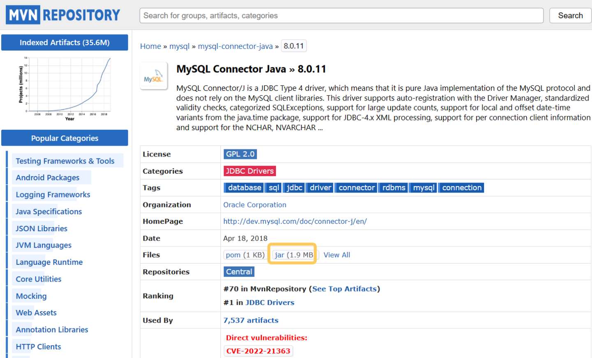This screenshot has width=592, height=358.
Task: Click the database tag
Action: pyautogui.click(x=244, y=188)
